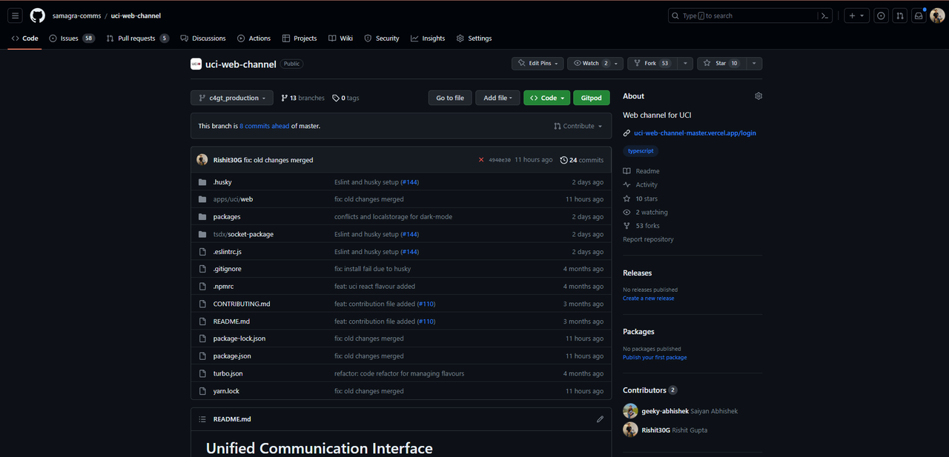The width and height of the screenshot is (949, 457).
Task: View the 13 branches link
Action: pyautogui.click(x=302, y=98)
